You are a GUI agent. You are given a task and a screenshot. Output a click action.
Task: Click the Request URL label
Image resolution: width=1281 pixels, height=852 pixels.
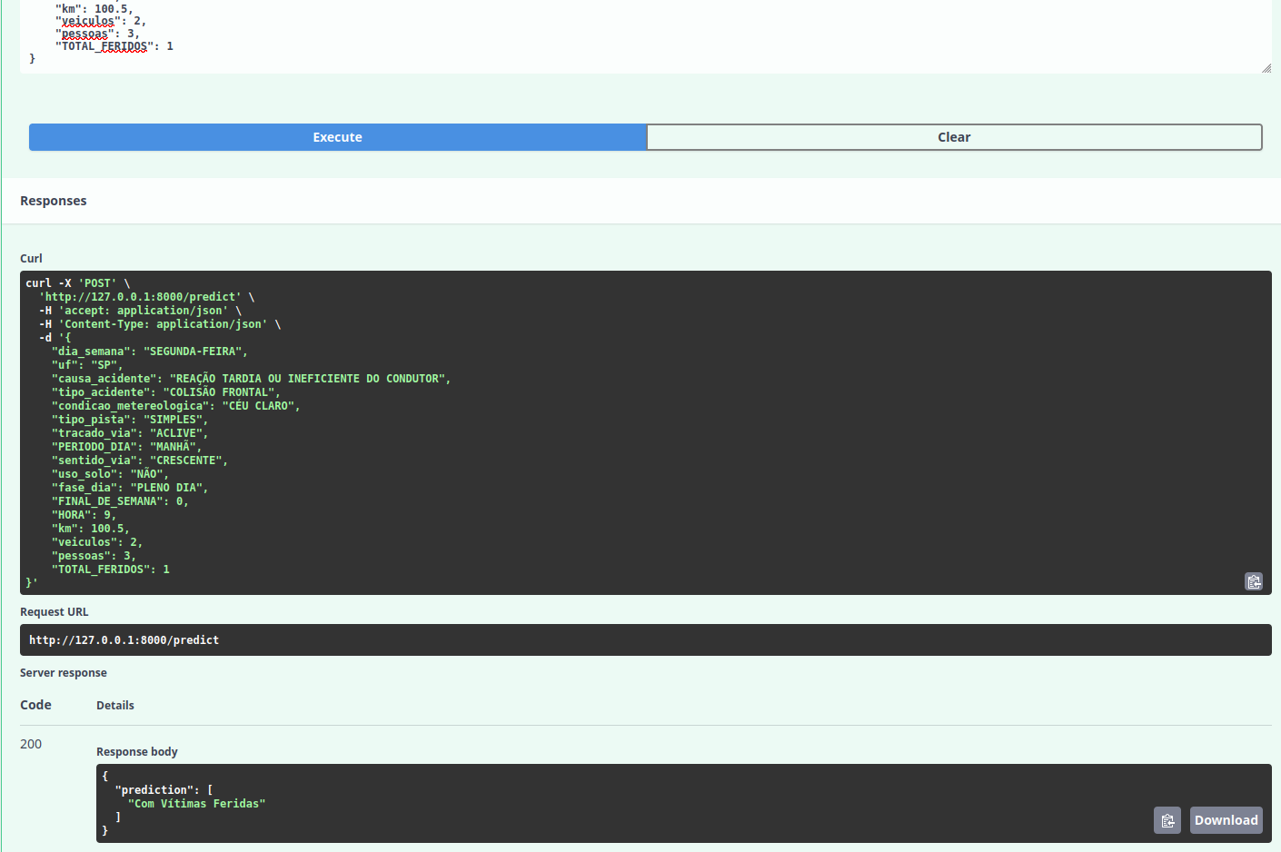tap(55, 612)
